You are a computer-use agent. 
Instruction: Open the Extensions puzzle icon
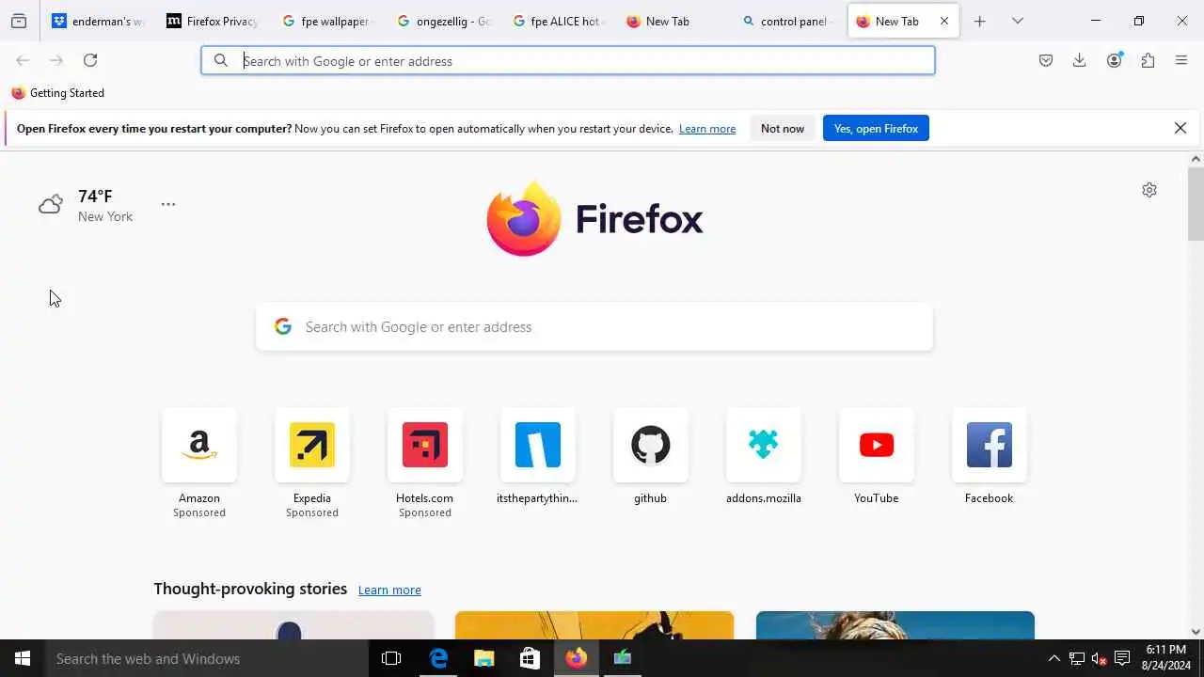pos(1148,60)
